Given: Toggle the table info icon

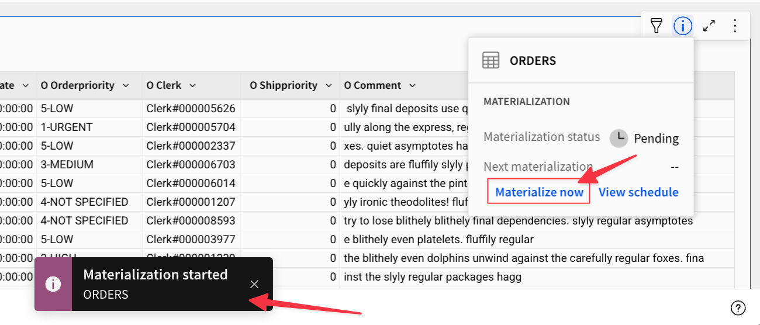Looking at the screenshot, I should 683,26.
